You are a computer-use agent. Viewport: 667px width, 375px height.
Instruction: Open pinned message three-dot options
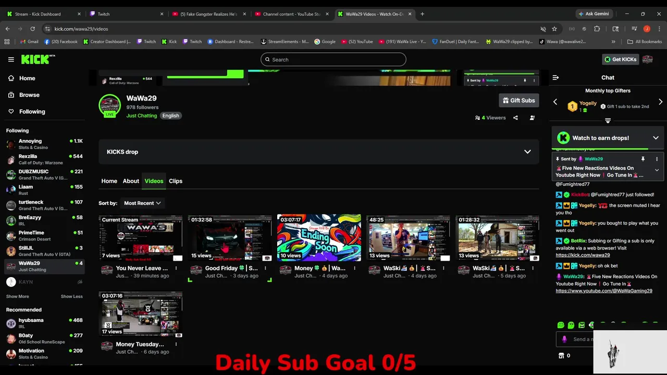click(657, 159)
